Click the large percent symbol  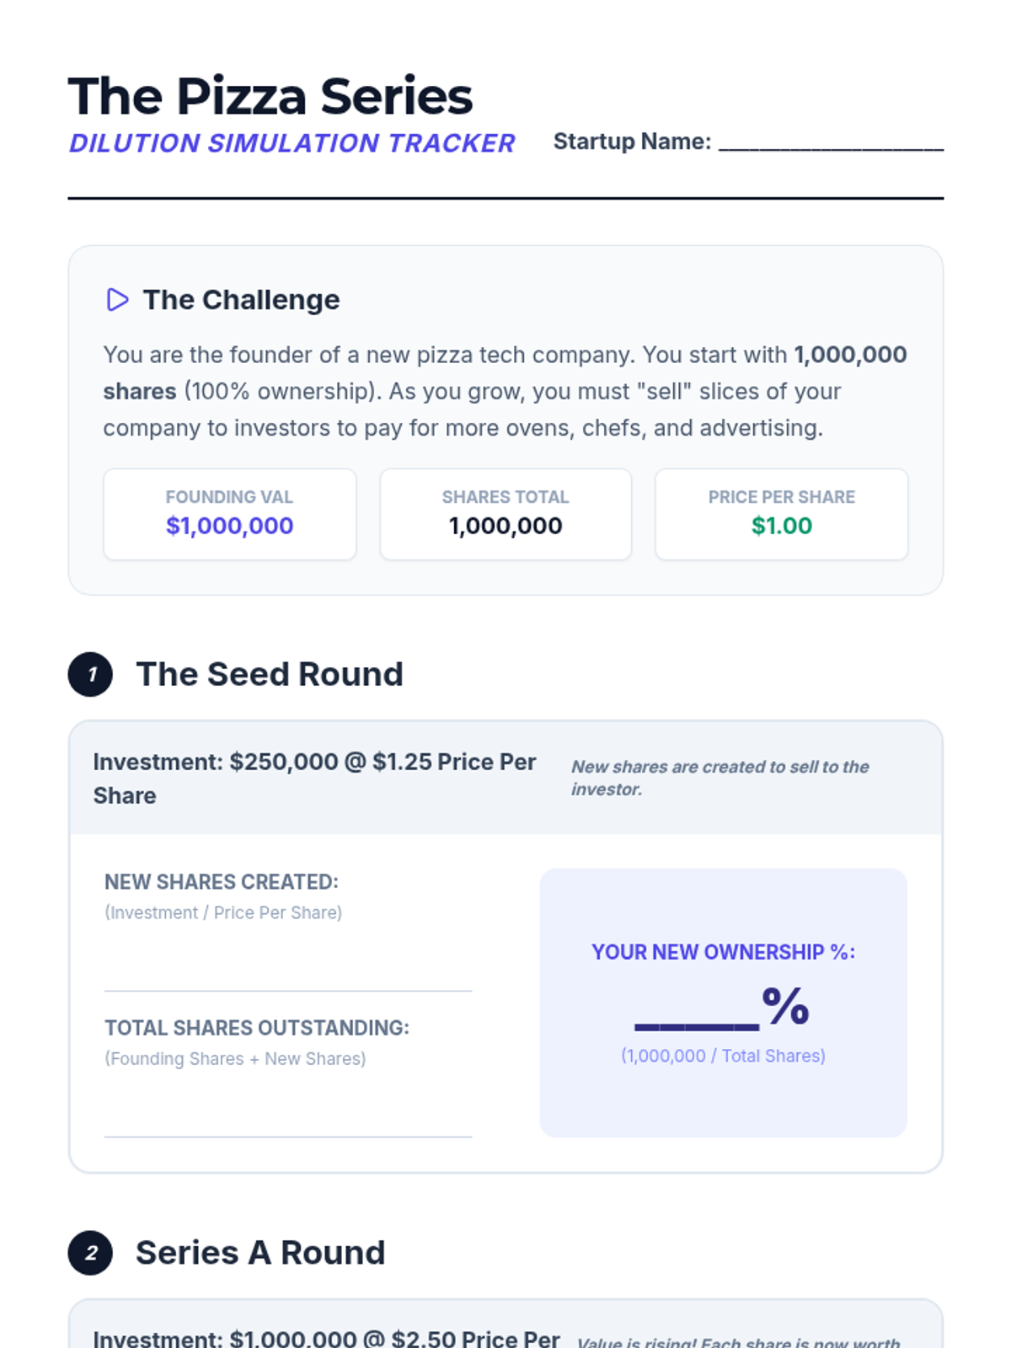click(785, 1006)
